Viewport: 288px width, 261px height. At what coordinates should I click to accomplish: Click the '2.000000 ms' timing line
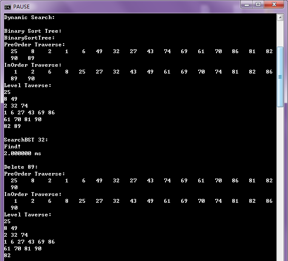pos(23,153)
